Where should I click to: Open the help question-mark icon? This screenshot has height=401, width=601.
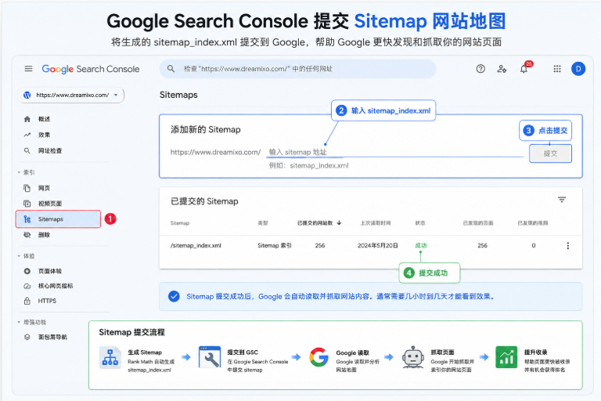[x=480, y=69]
